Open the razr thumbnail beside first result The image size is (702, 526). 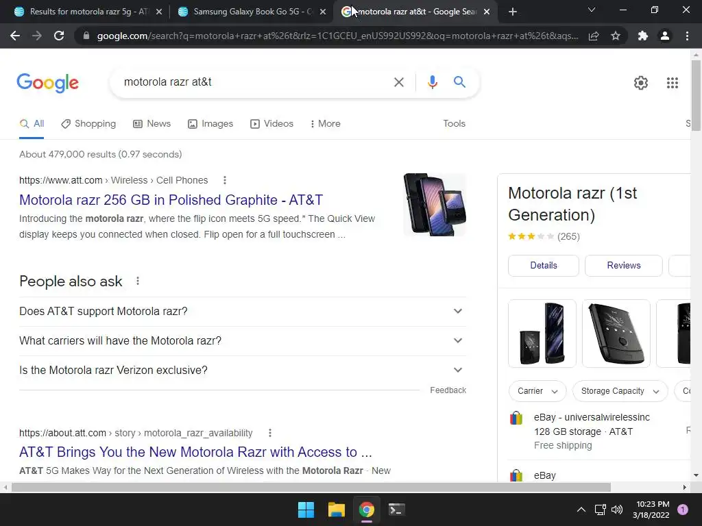pos(435,204)
